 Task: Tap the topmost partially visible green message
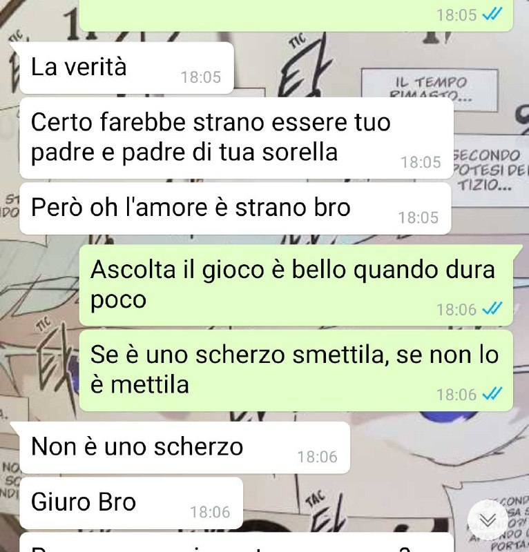(296, 15)
